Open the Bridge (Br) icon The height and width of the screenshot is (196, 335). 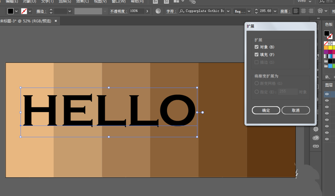pyautogui.click(x=155, y=2)
